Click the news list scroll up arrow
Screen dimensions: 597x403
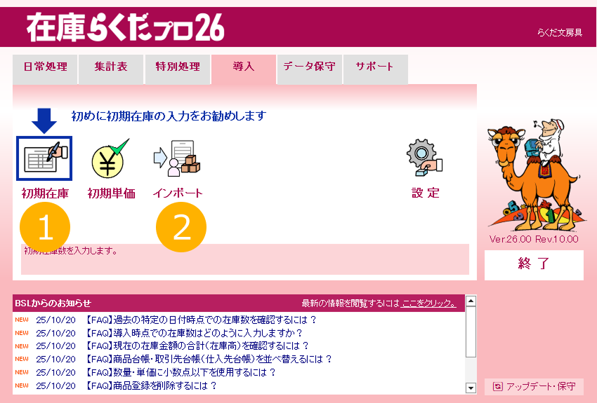471,301
